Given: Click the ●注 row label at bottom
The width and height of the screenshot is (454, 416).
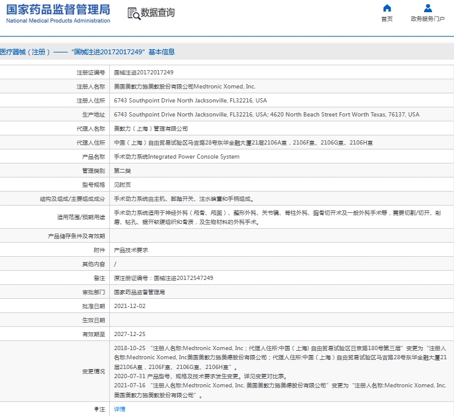Looking at the screenshot, I should click(x=99, y=409).
